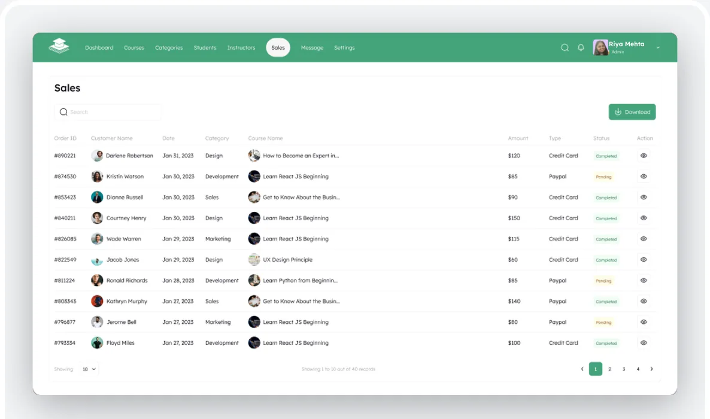710x419 pixels.
Task: Click the Sales search input field
Action: click(x=107, y=112)
